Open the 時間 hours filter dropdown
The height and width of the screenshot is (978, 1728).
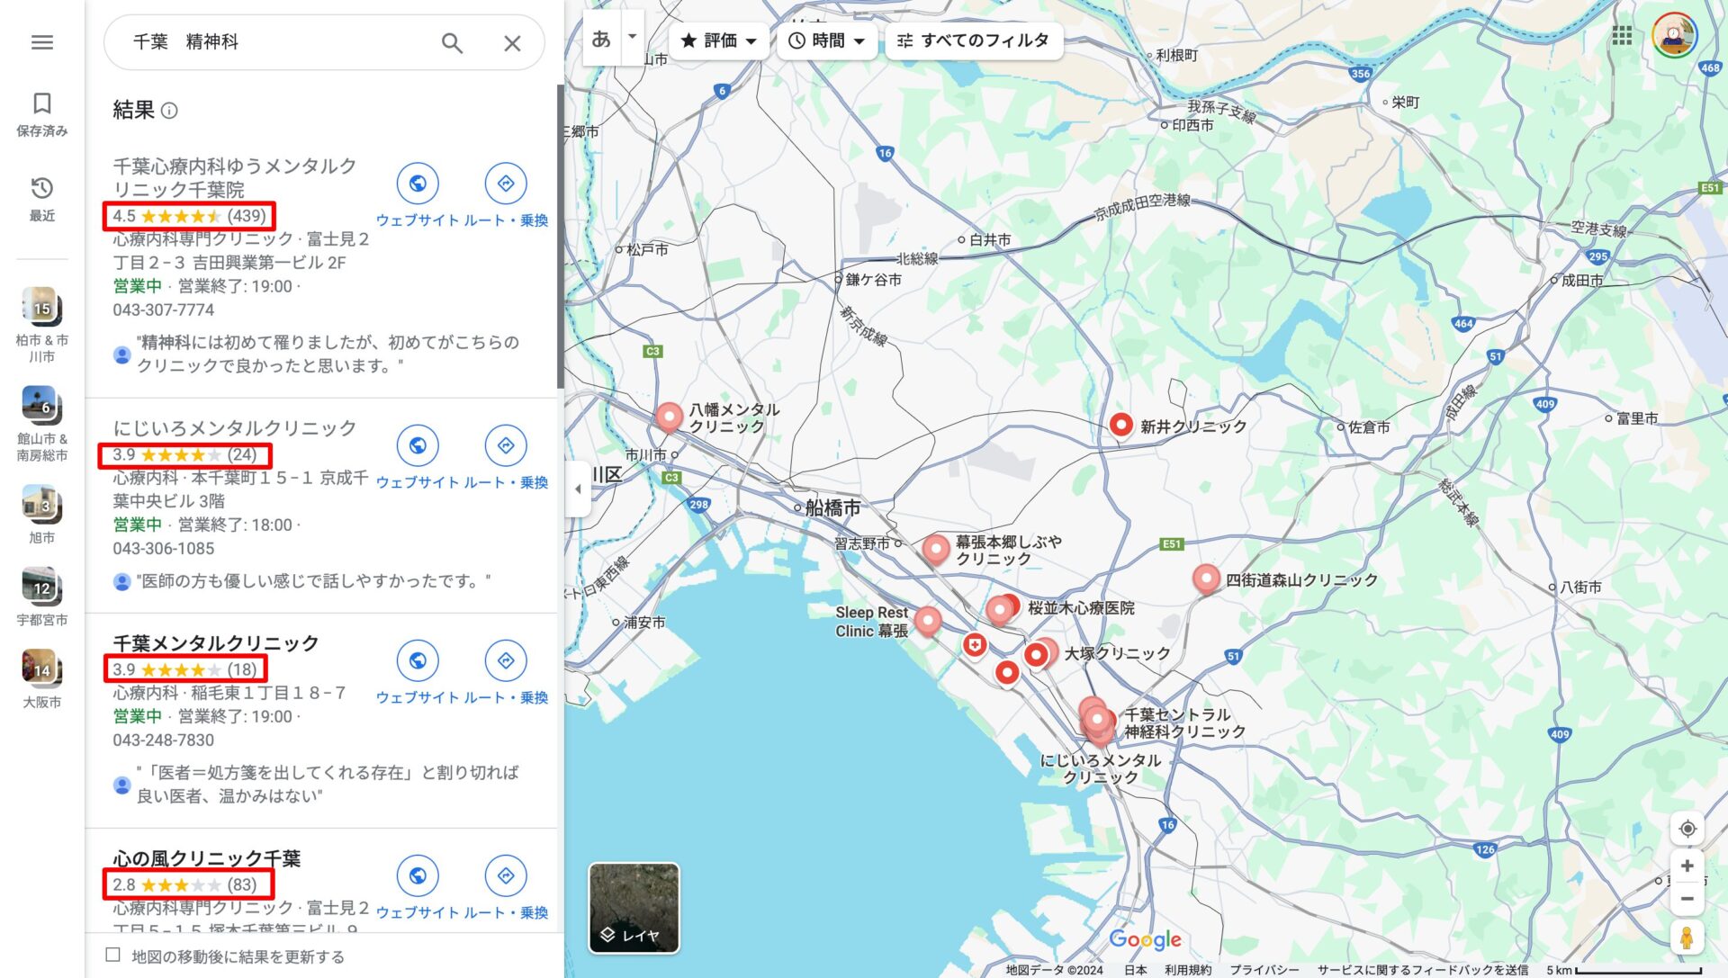point(826,40)
